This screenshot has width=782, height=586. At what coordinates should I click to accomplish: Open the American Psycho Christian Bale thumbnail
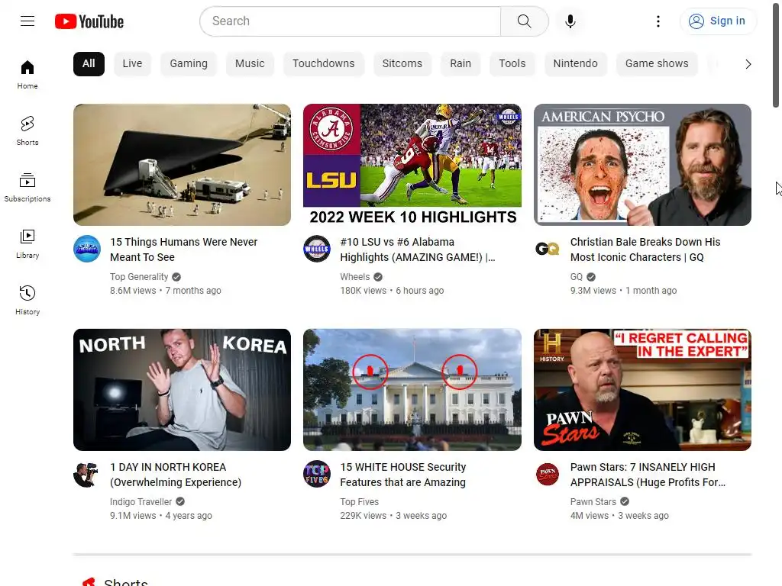(642, 165)
